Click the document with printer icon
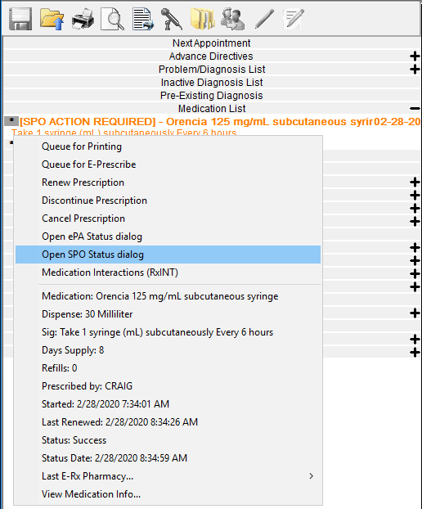The height and width of the screenshot is (509, 422). (143, 20)
